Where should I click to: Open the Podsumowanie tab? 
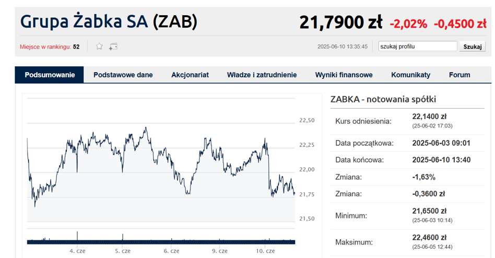[x=50, y=75]
